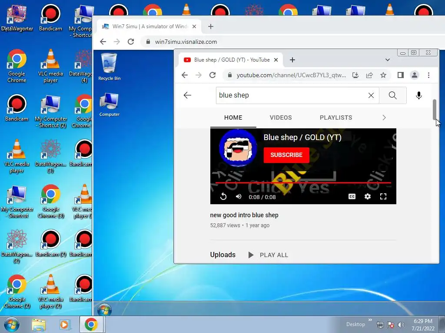
Task: Click PLAY ALL for Uploads
Action: 268,255
